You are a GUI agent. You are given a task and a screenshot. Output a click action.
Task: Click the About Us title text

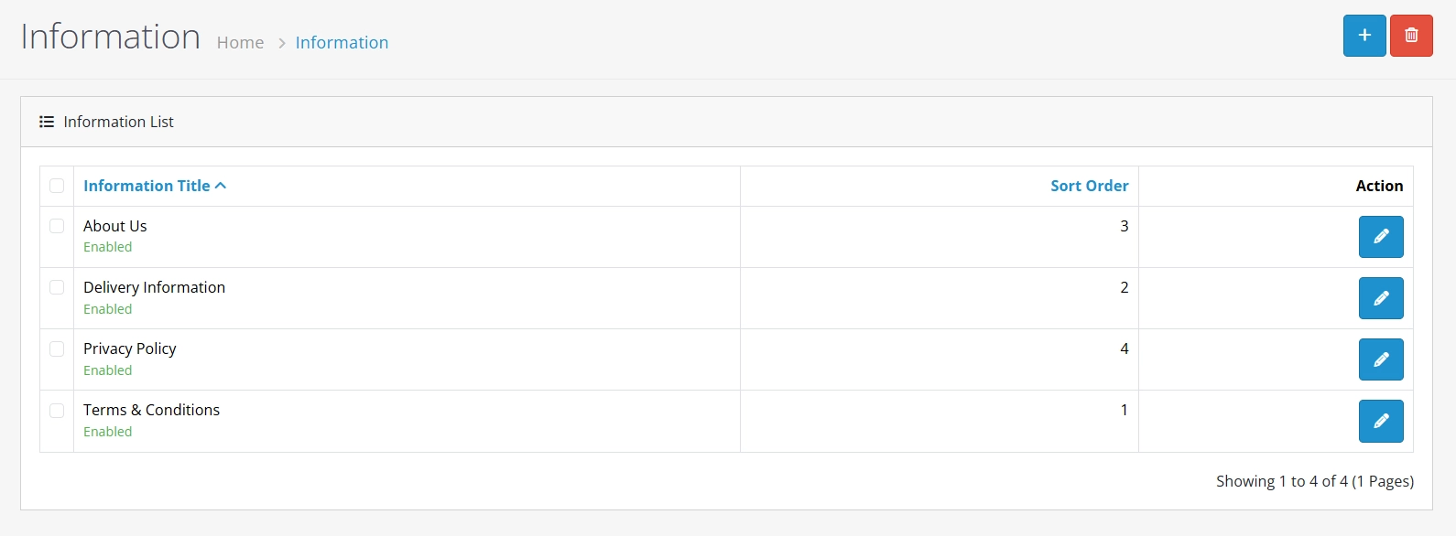coord(114,226)
